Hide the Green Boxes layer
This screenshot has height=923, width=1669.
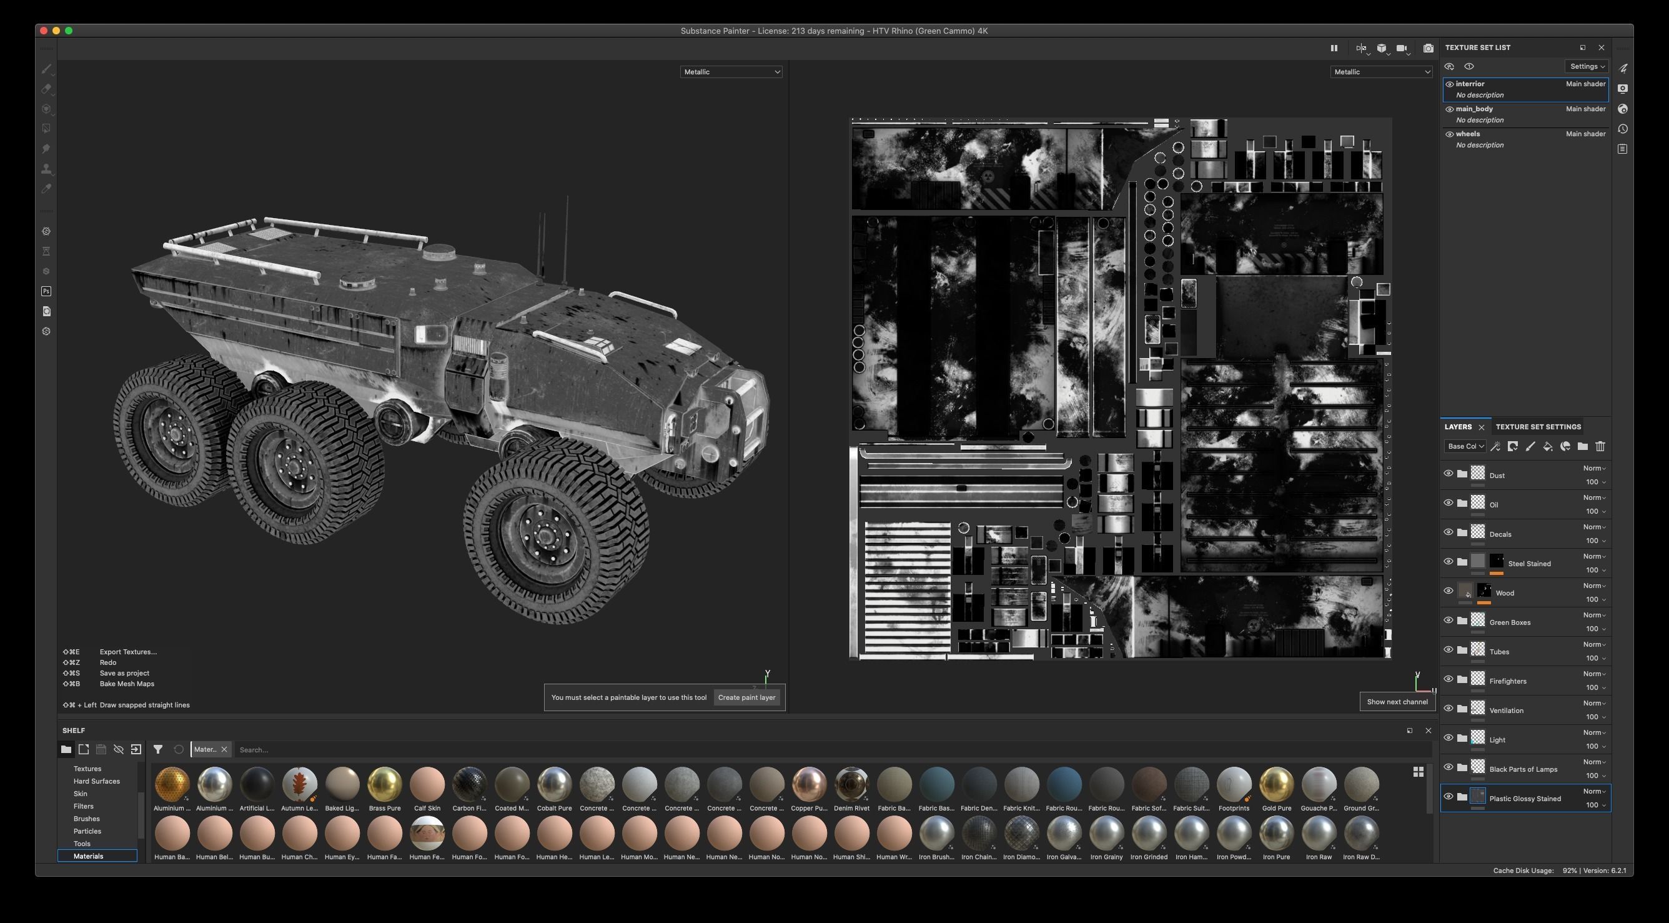point(1448,621)
